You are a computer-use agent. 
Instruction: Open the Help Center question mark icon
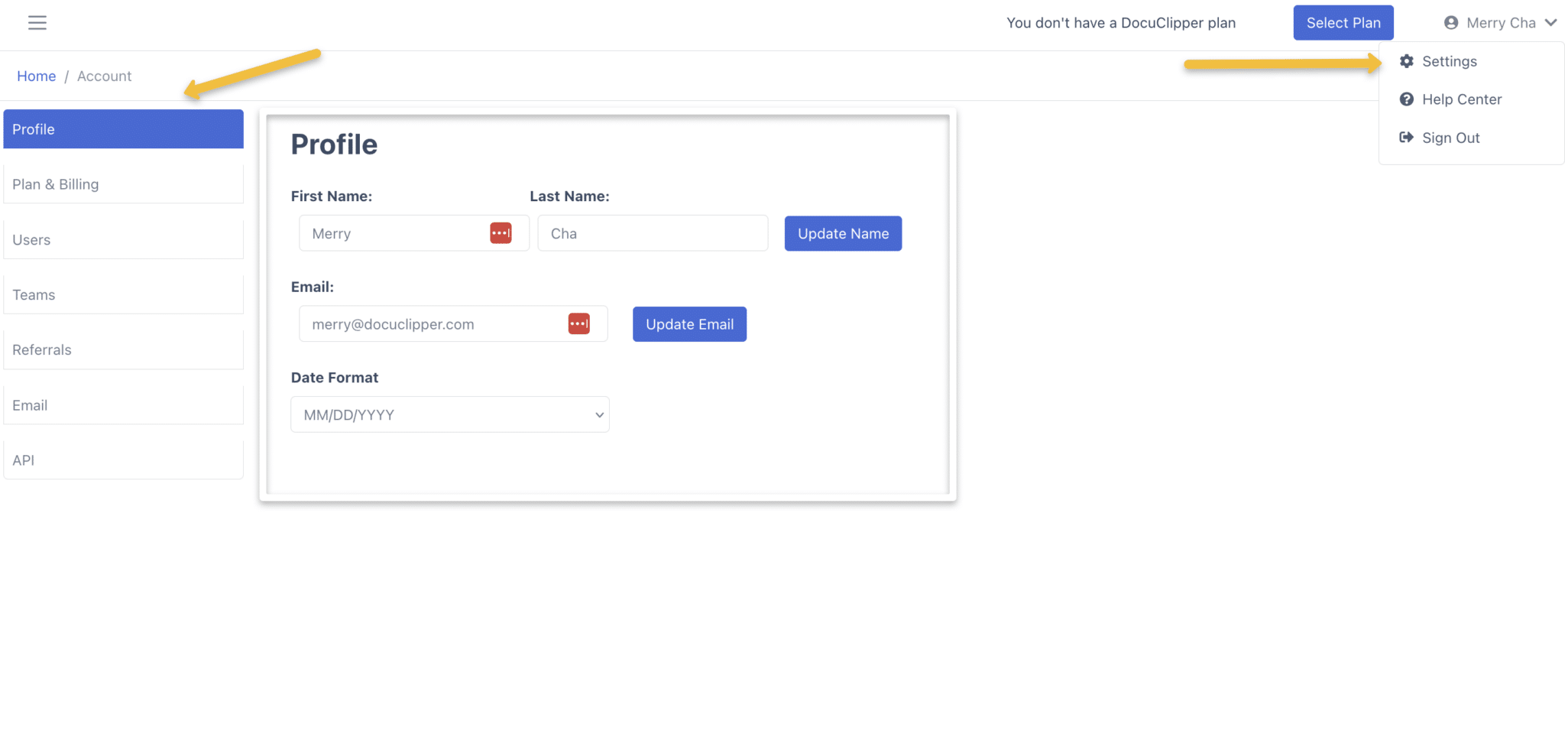point(1407,99)
